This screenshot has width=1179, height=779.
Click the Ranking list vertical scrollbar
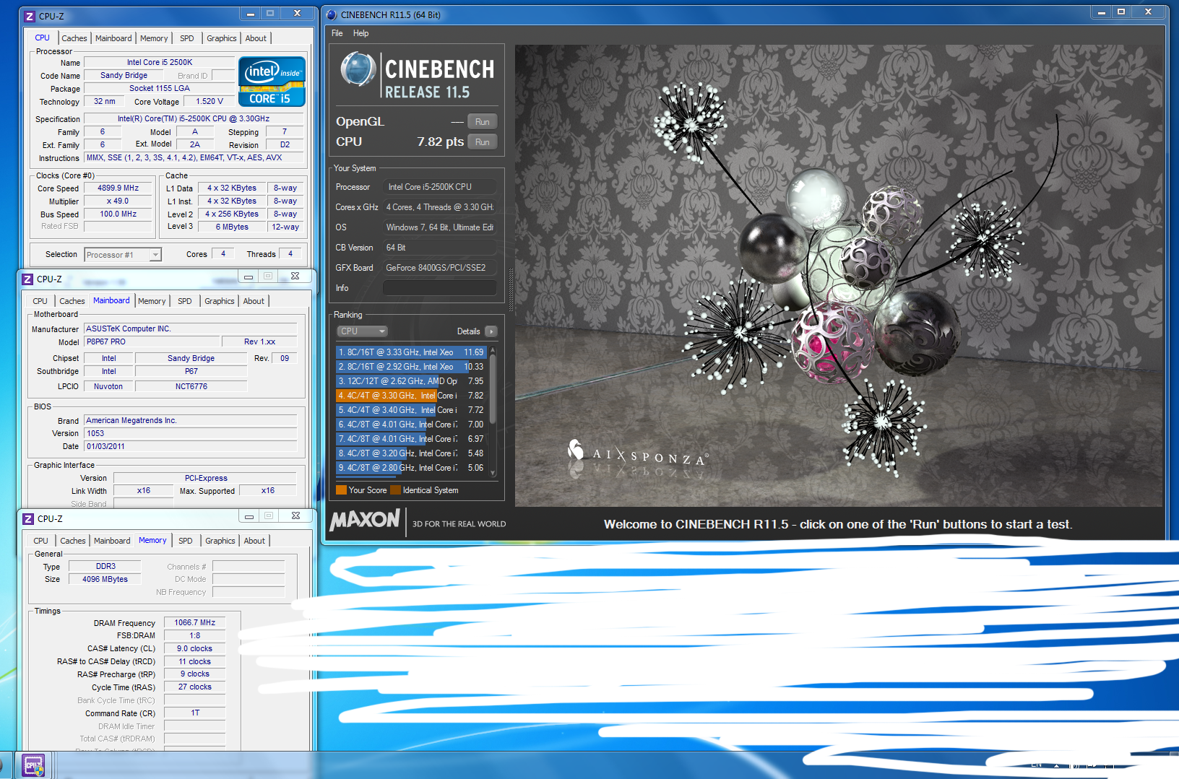point(493,412)
